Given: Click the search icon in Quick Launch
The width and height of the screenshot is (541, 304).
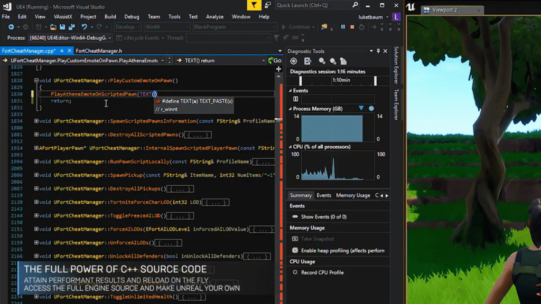Looking at the screenshot, I should pos(355,5).
